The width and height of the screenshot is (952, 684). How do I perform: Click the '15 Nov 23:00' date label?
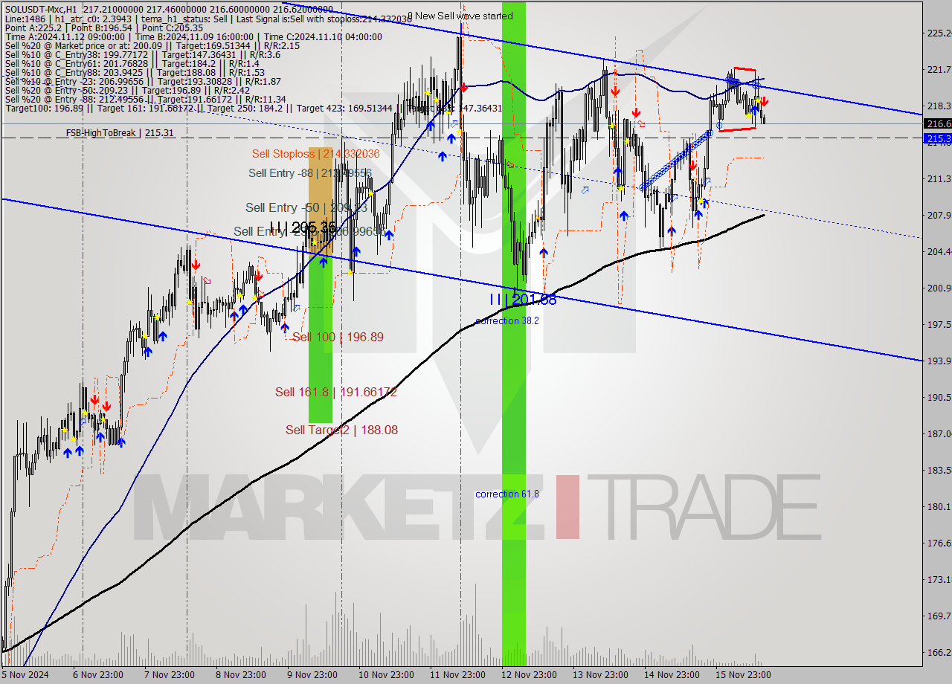(744, 675)
